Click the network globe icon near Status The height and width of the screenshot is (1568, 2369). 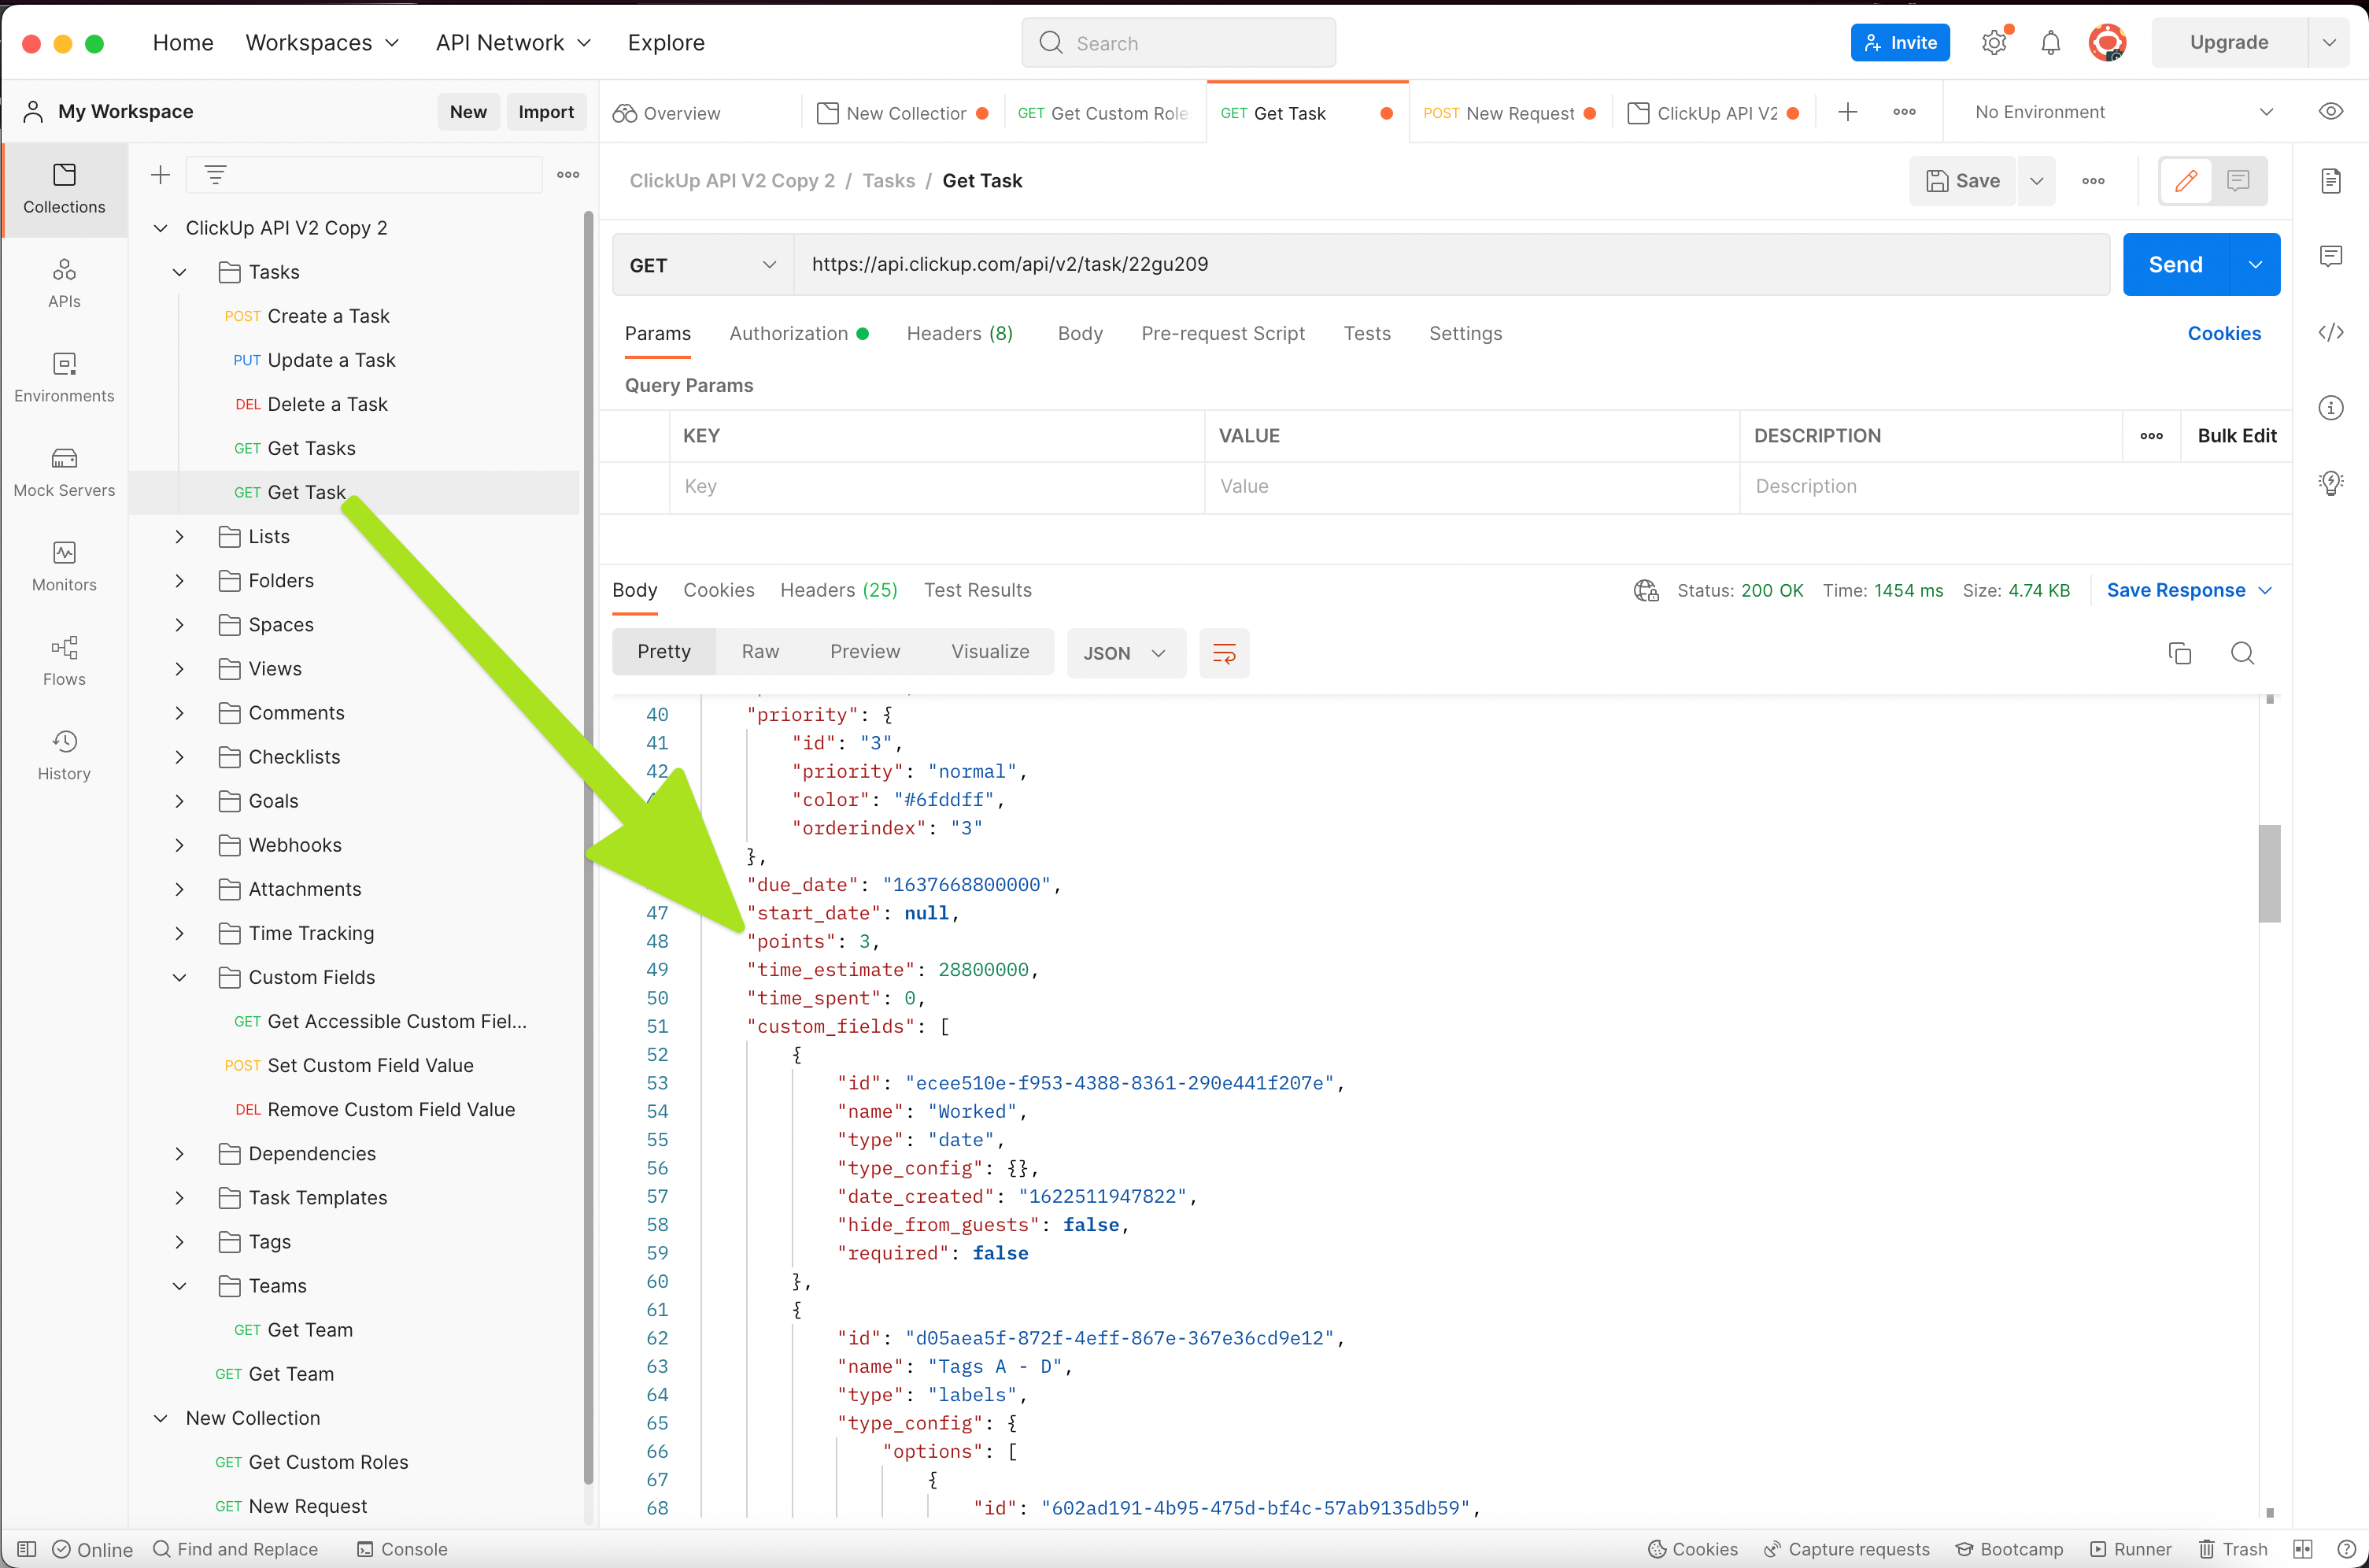(x=1645, y=590)
